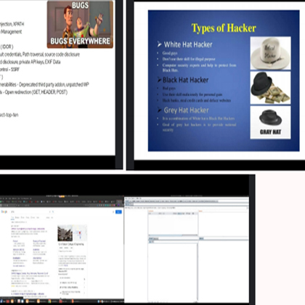Click the Google logo in the browser

tap(4, 212)
